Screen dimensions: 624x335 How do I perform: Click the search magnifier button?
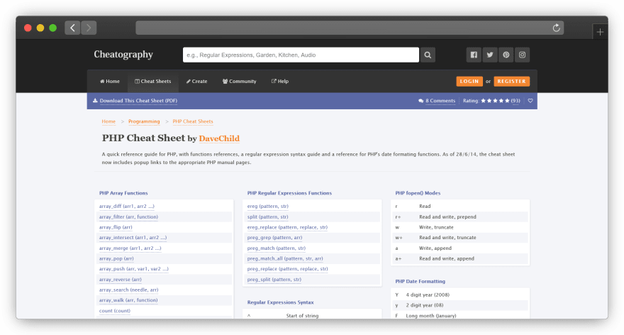coord(428,55)
